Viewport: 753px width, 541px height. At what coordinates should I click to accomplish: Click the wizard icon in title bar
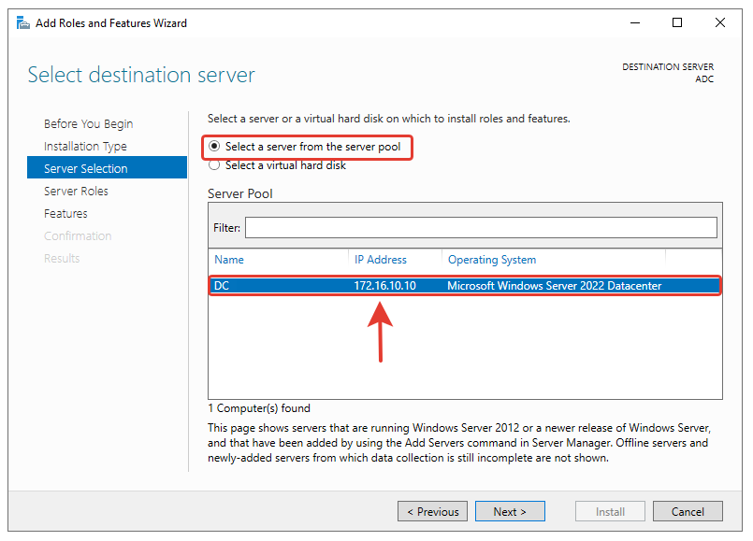22,23
